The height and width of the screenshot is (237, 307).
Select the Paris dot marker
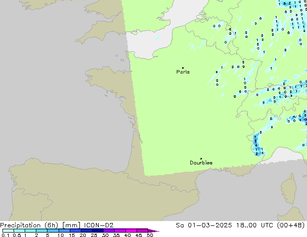(x=183, y=68)
